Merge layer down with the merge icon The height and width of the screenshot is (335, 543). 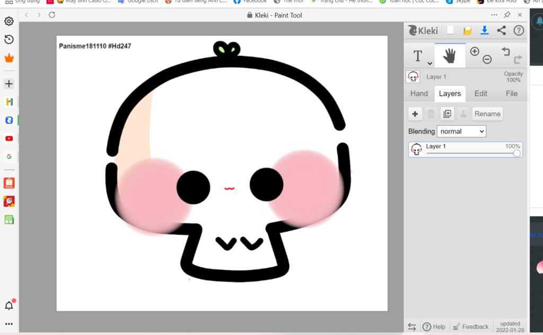pos(463,114)
